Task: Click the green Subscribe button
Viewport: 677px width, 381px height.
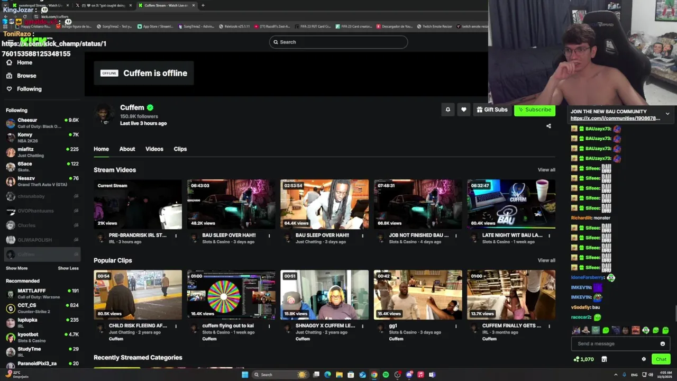Action: coord(534,110)
